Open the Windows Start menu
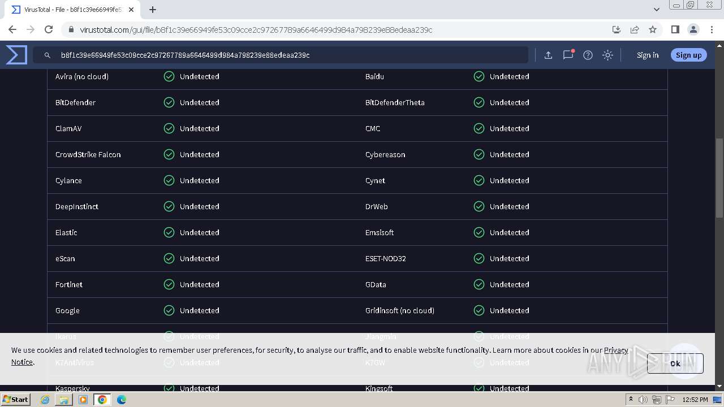This screenshot has width=724, height=407. (16, 399)
